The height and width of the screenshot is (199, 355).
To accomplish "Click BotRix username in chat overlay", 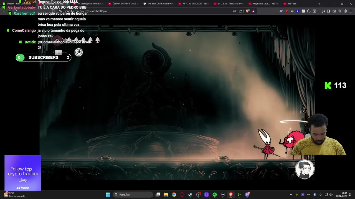I will pyautogui.click(x=30, y=42).
